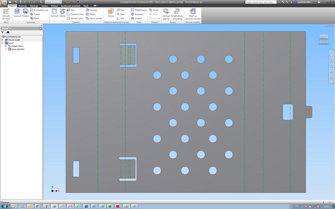This screenshot has width=335, height=209.
Task: Open the Vault ribbon tab
Action: coord(86,6)
